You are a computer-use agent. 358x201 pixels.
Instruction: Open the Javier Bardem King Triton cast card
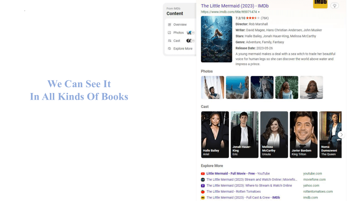[303, 135]
